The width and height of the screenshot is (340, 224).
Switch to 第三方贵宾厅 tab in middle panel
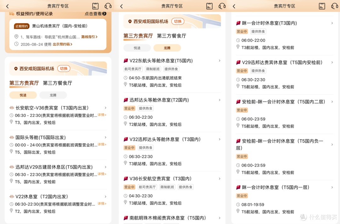click(x=138, y=36)
